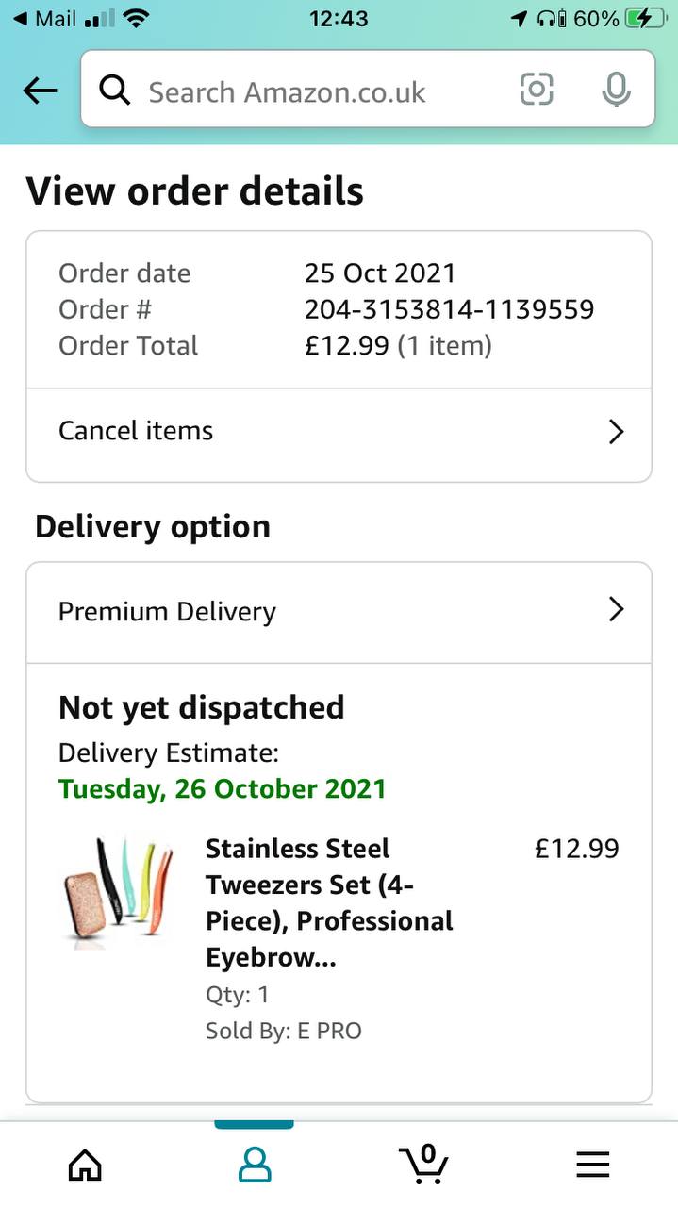This screenshot has width=678, height=1207.
Task: Tap the Tuesday, 26 October 2021 delivery estimate
Action: pyautogui.click(x=222, y=788)
